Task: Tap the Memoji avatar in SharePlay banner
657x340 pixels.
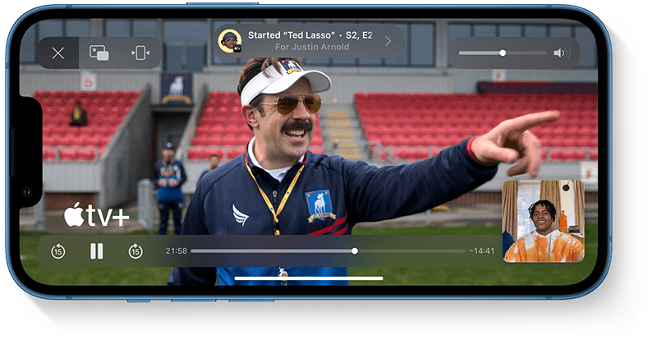Action: [x=230, y=41]
